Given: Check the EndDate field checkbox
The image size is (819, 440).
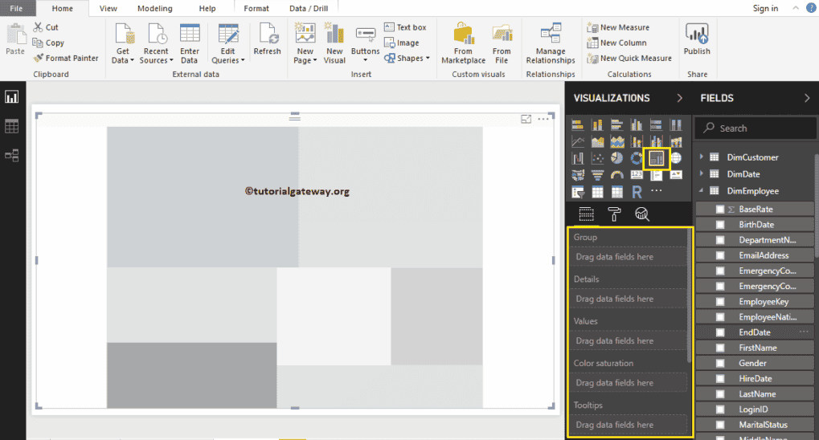Looking at the screenshot, I should click(x=720, y=332).
